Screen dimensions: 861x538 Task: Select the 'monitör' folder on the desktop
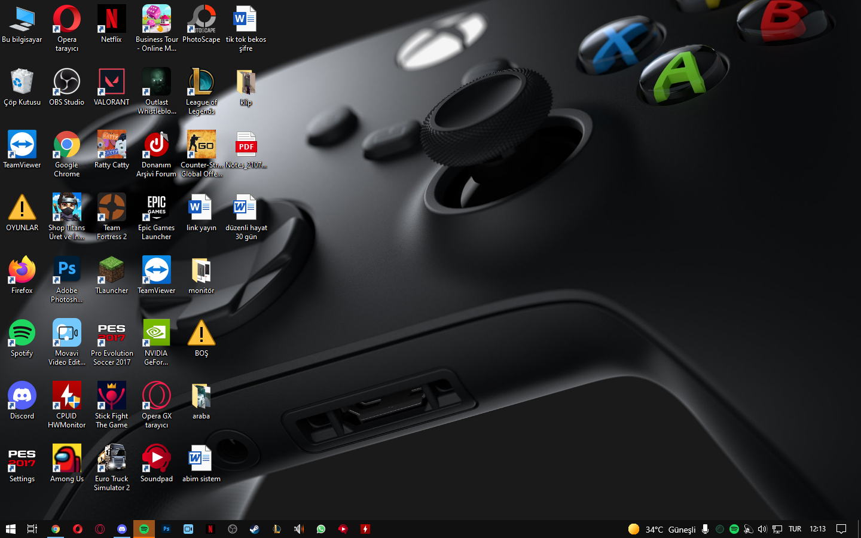[x=201, y=276]
